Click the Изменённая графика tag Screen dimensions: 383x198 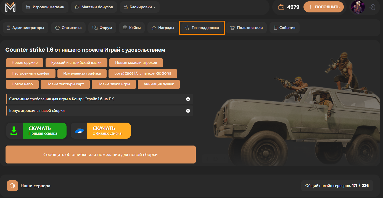[x=81, y=73]
